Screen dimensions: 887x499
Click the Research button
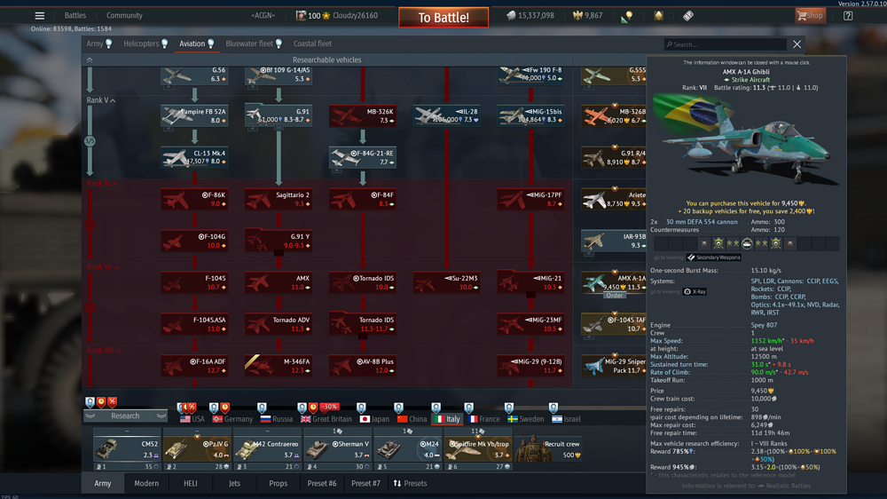point(125,416)
